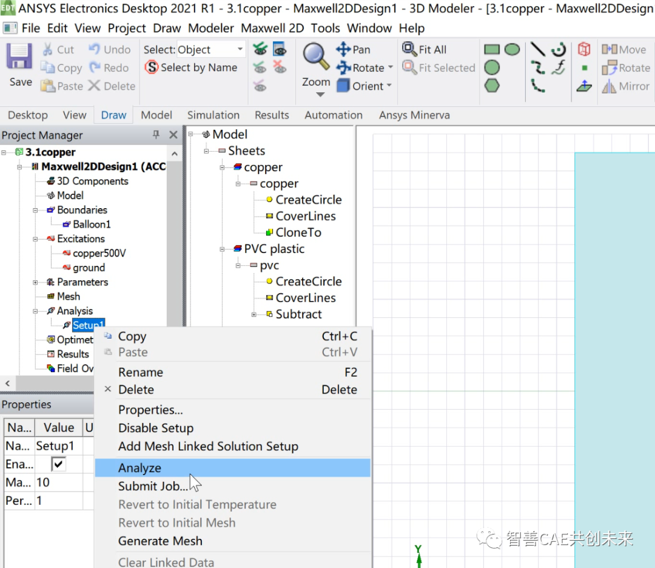This screenshot has width=655, height=568.
Task: Click Project Manager scroll up arrow
Action: pos(175,154)
